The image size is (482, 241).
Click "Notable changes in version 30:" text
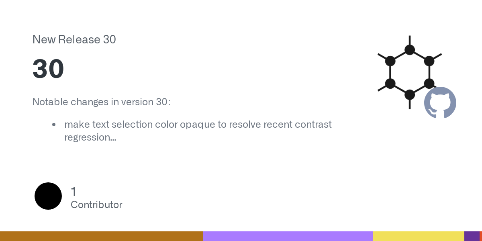tap(101, 102)
